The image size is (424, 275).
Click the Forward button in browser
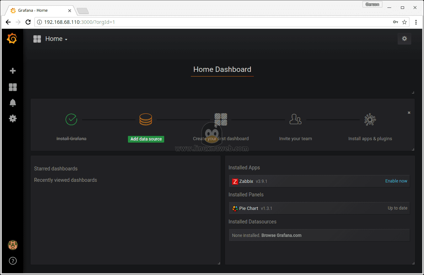tap(18, 22)
